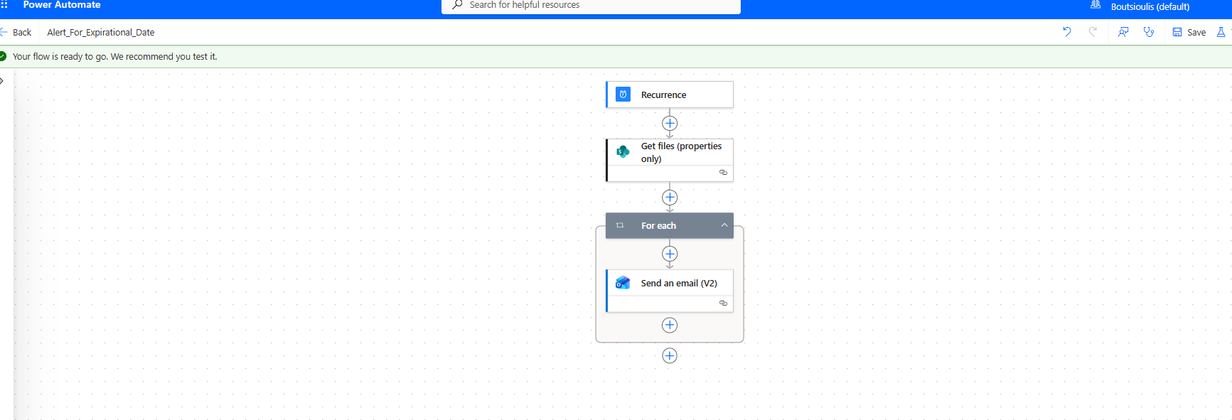This screenshot has height=420, width=1232.
Task: Click the SharePoint icon on Get files
Action: point(623,151)
